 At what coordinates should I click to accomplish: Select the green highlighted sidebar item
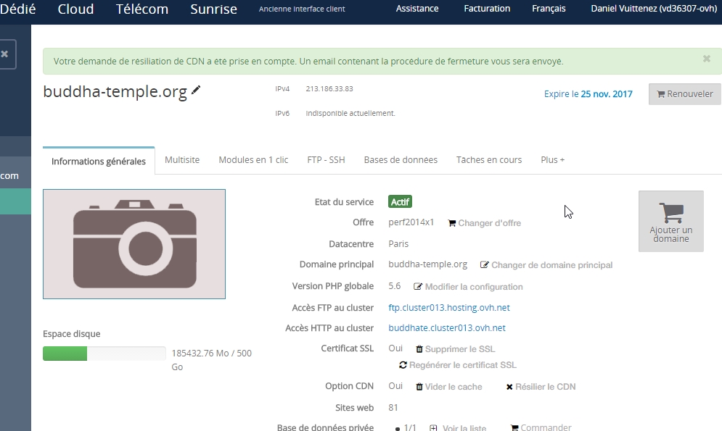point(16,201)
